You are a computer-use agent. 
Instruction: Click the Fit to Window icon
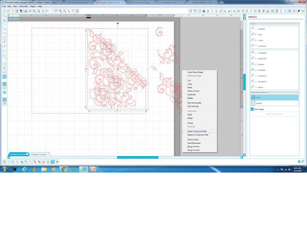(x=77, y=11)
